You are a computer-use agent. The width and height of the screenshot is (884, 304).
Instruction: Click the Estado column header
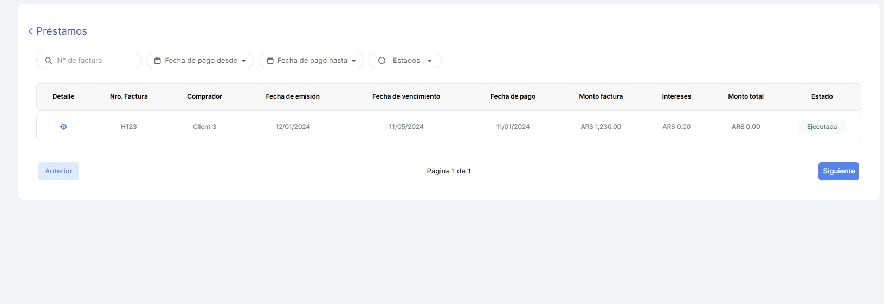[822, 96]
